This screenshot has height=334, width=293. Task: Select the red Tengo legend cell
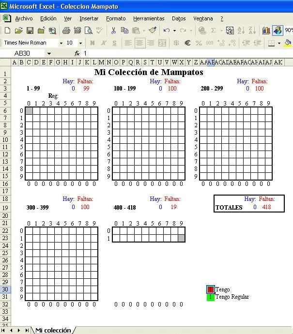click(211, 289)
